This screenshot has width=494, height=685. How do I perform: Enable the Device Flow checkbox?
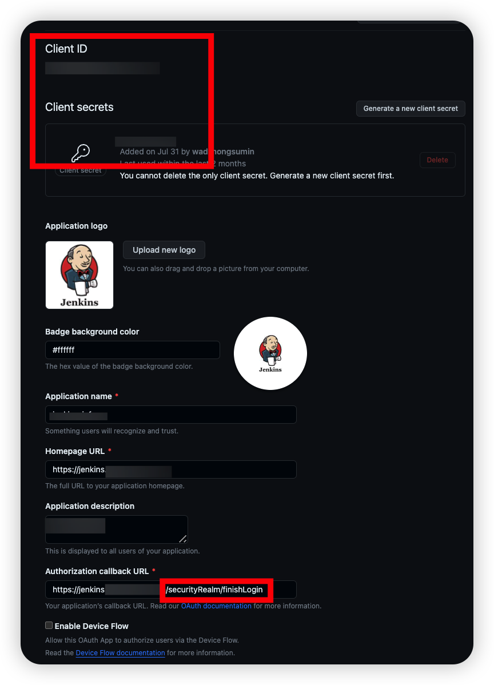point(49,626)
